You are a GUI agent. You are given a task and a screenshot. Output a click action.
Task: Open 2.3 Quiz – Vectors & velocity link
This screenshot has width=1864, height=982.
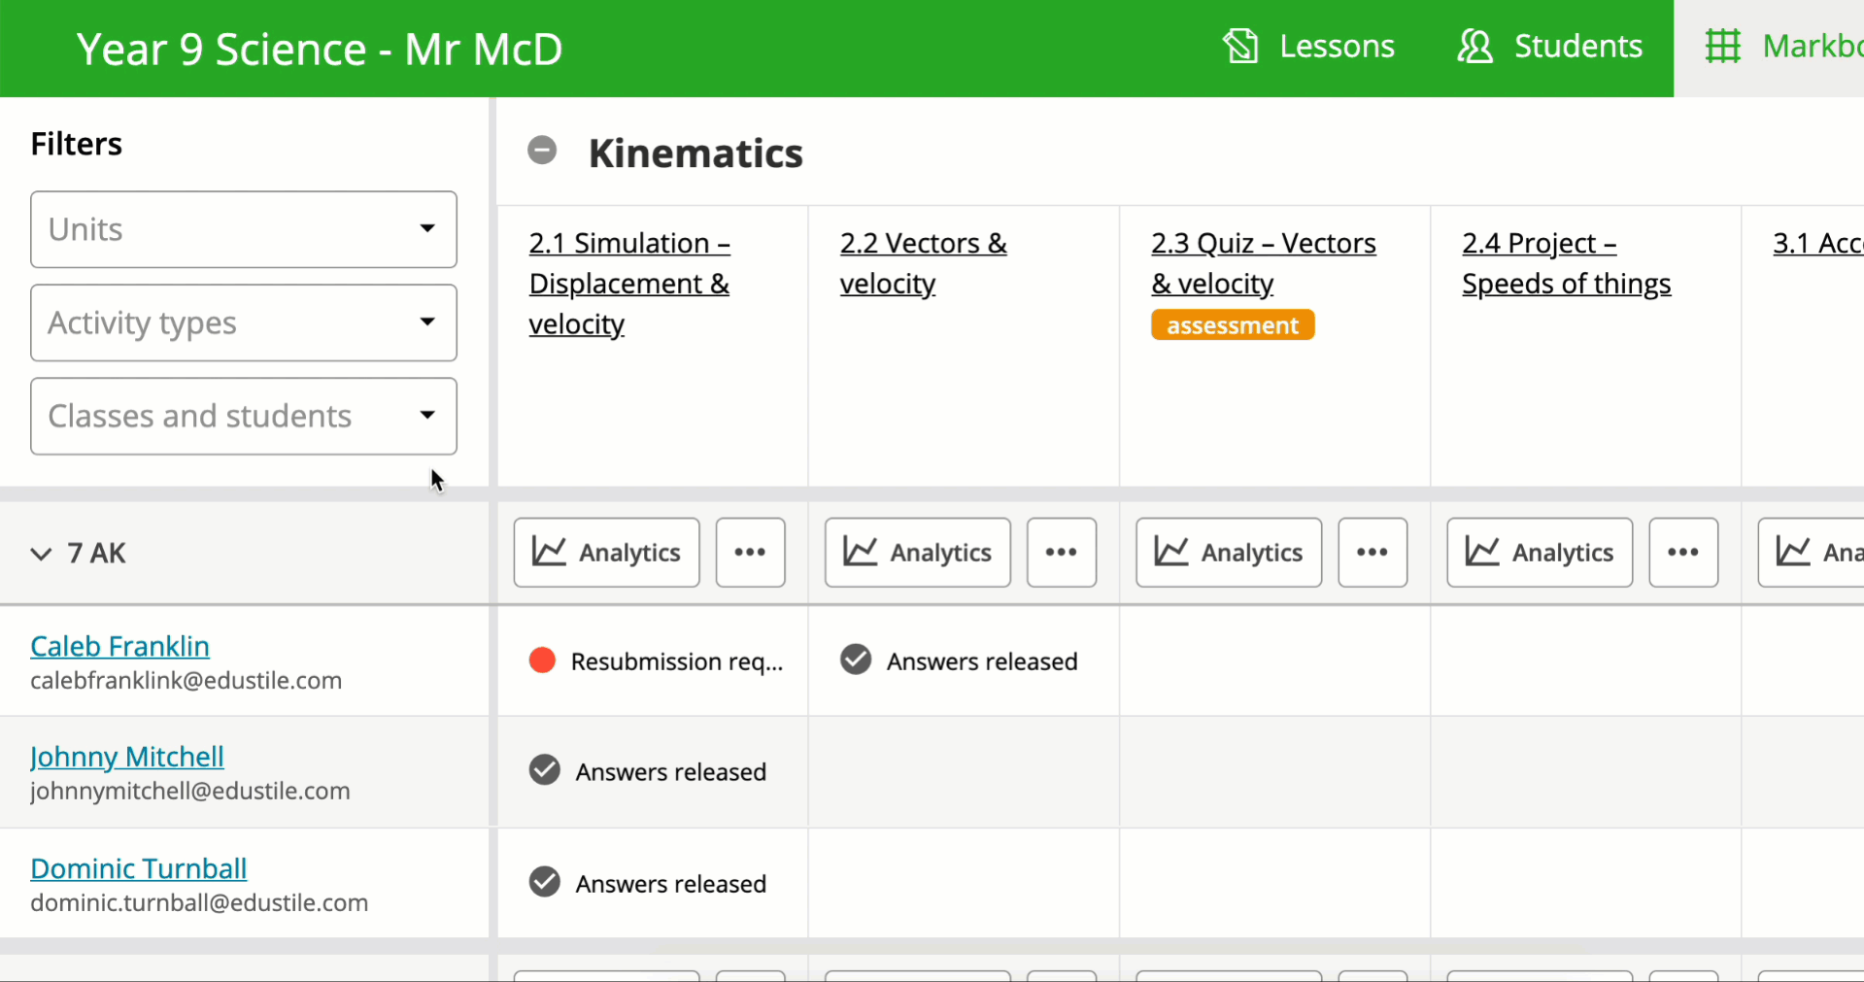(x=1263, y=263)
